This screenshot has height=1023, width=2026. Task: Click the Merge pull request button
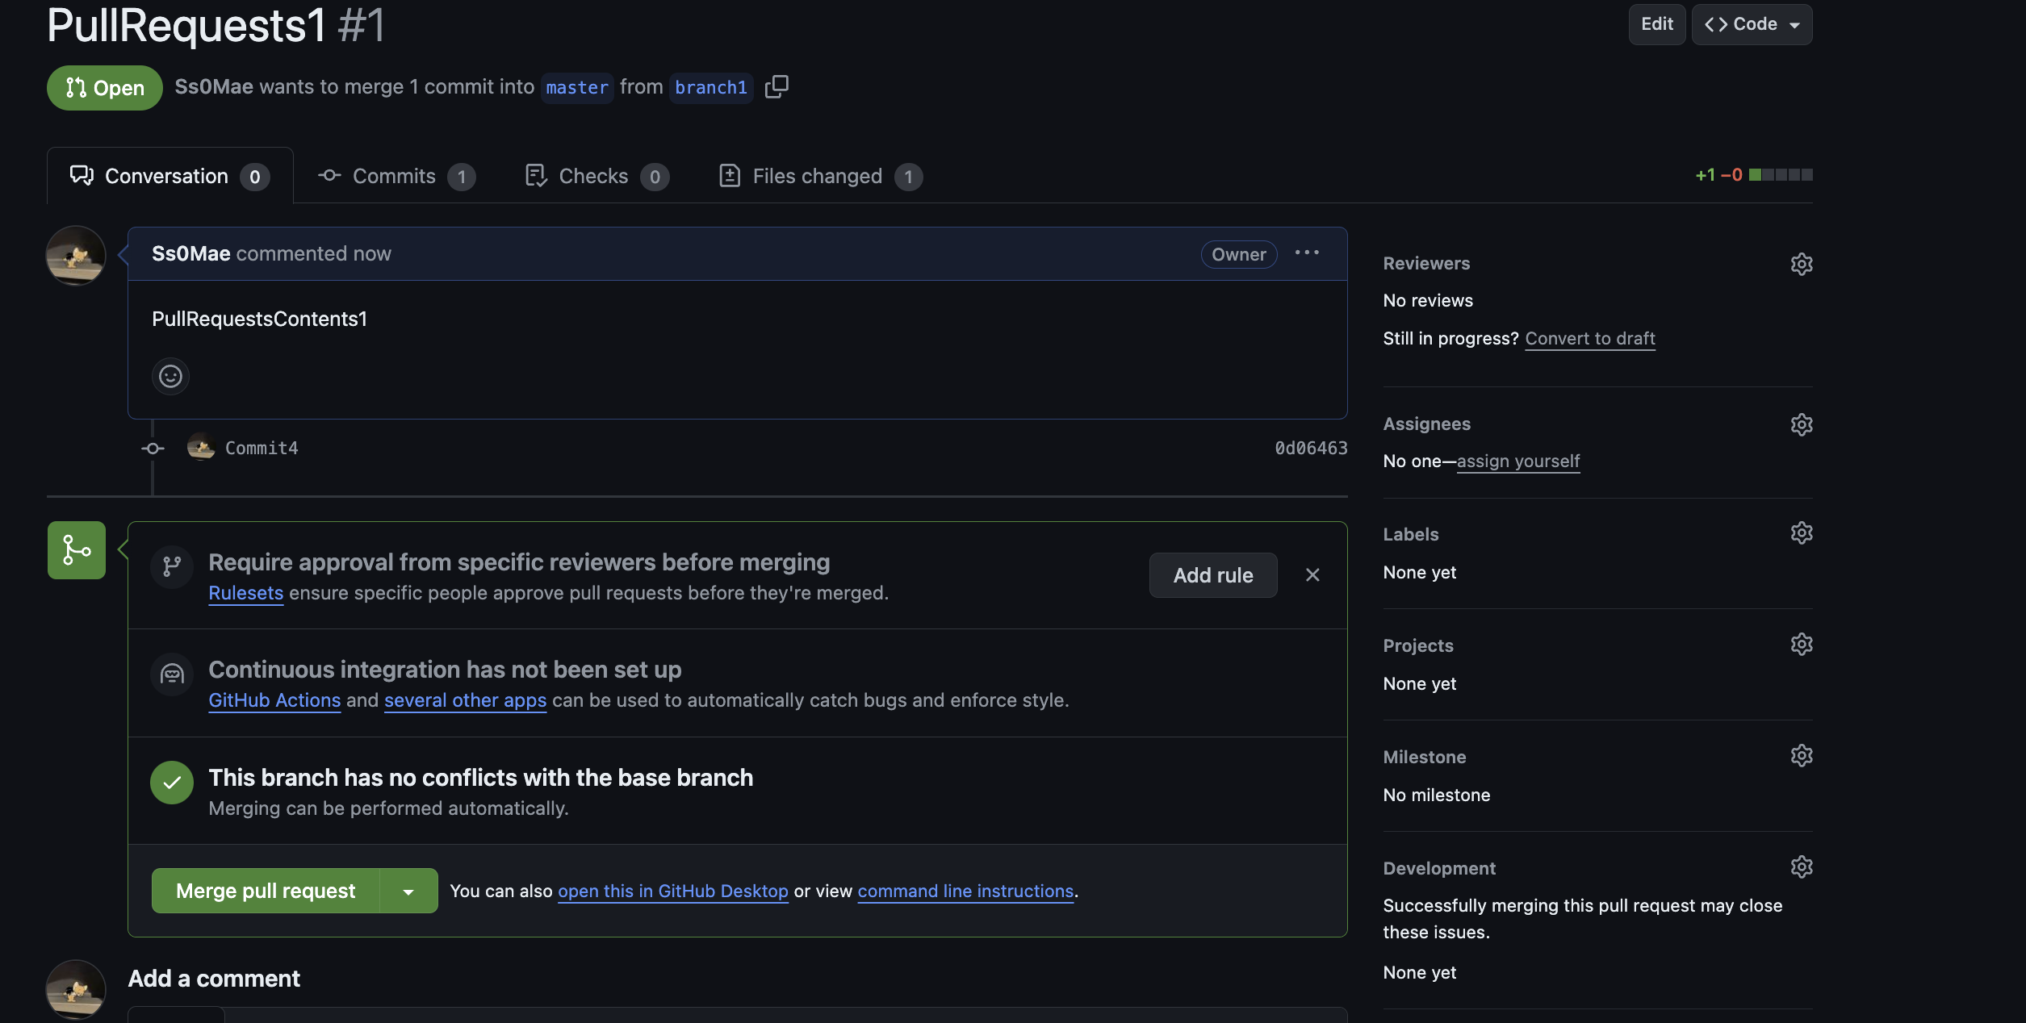[x=266, y=891]
